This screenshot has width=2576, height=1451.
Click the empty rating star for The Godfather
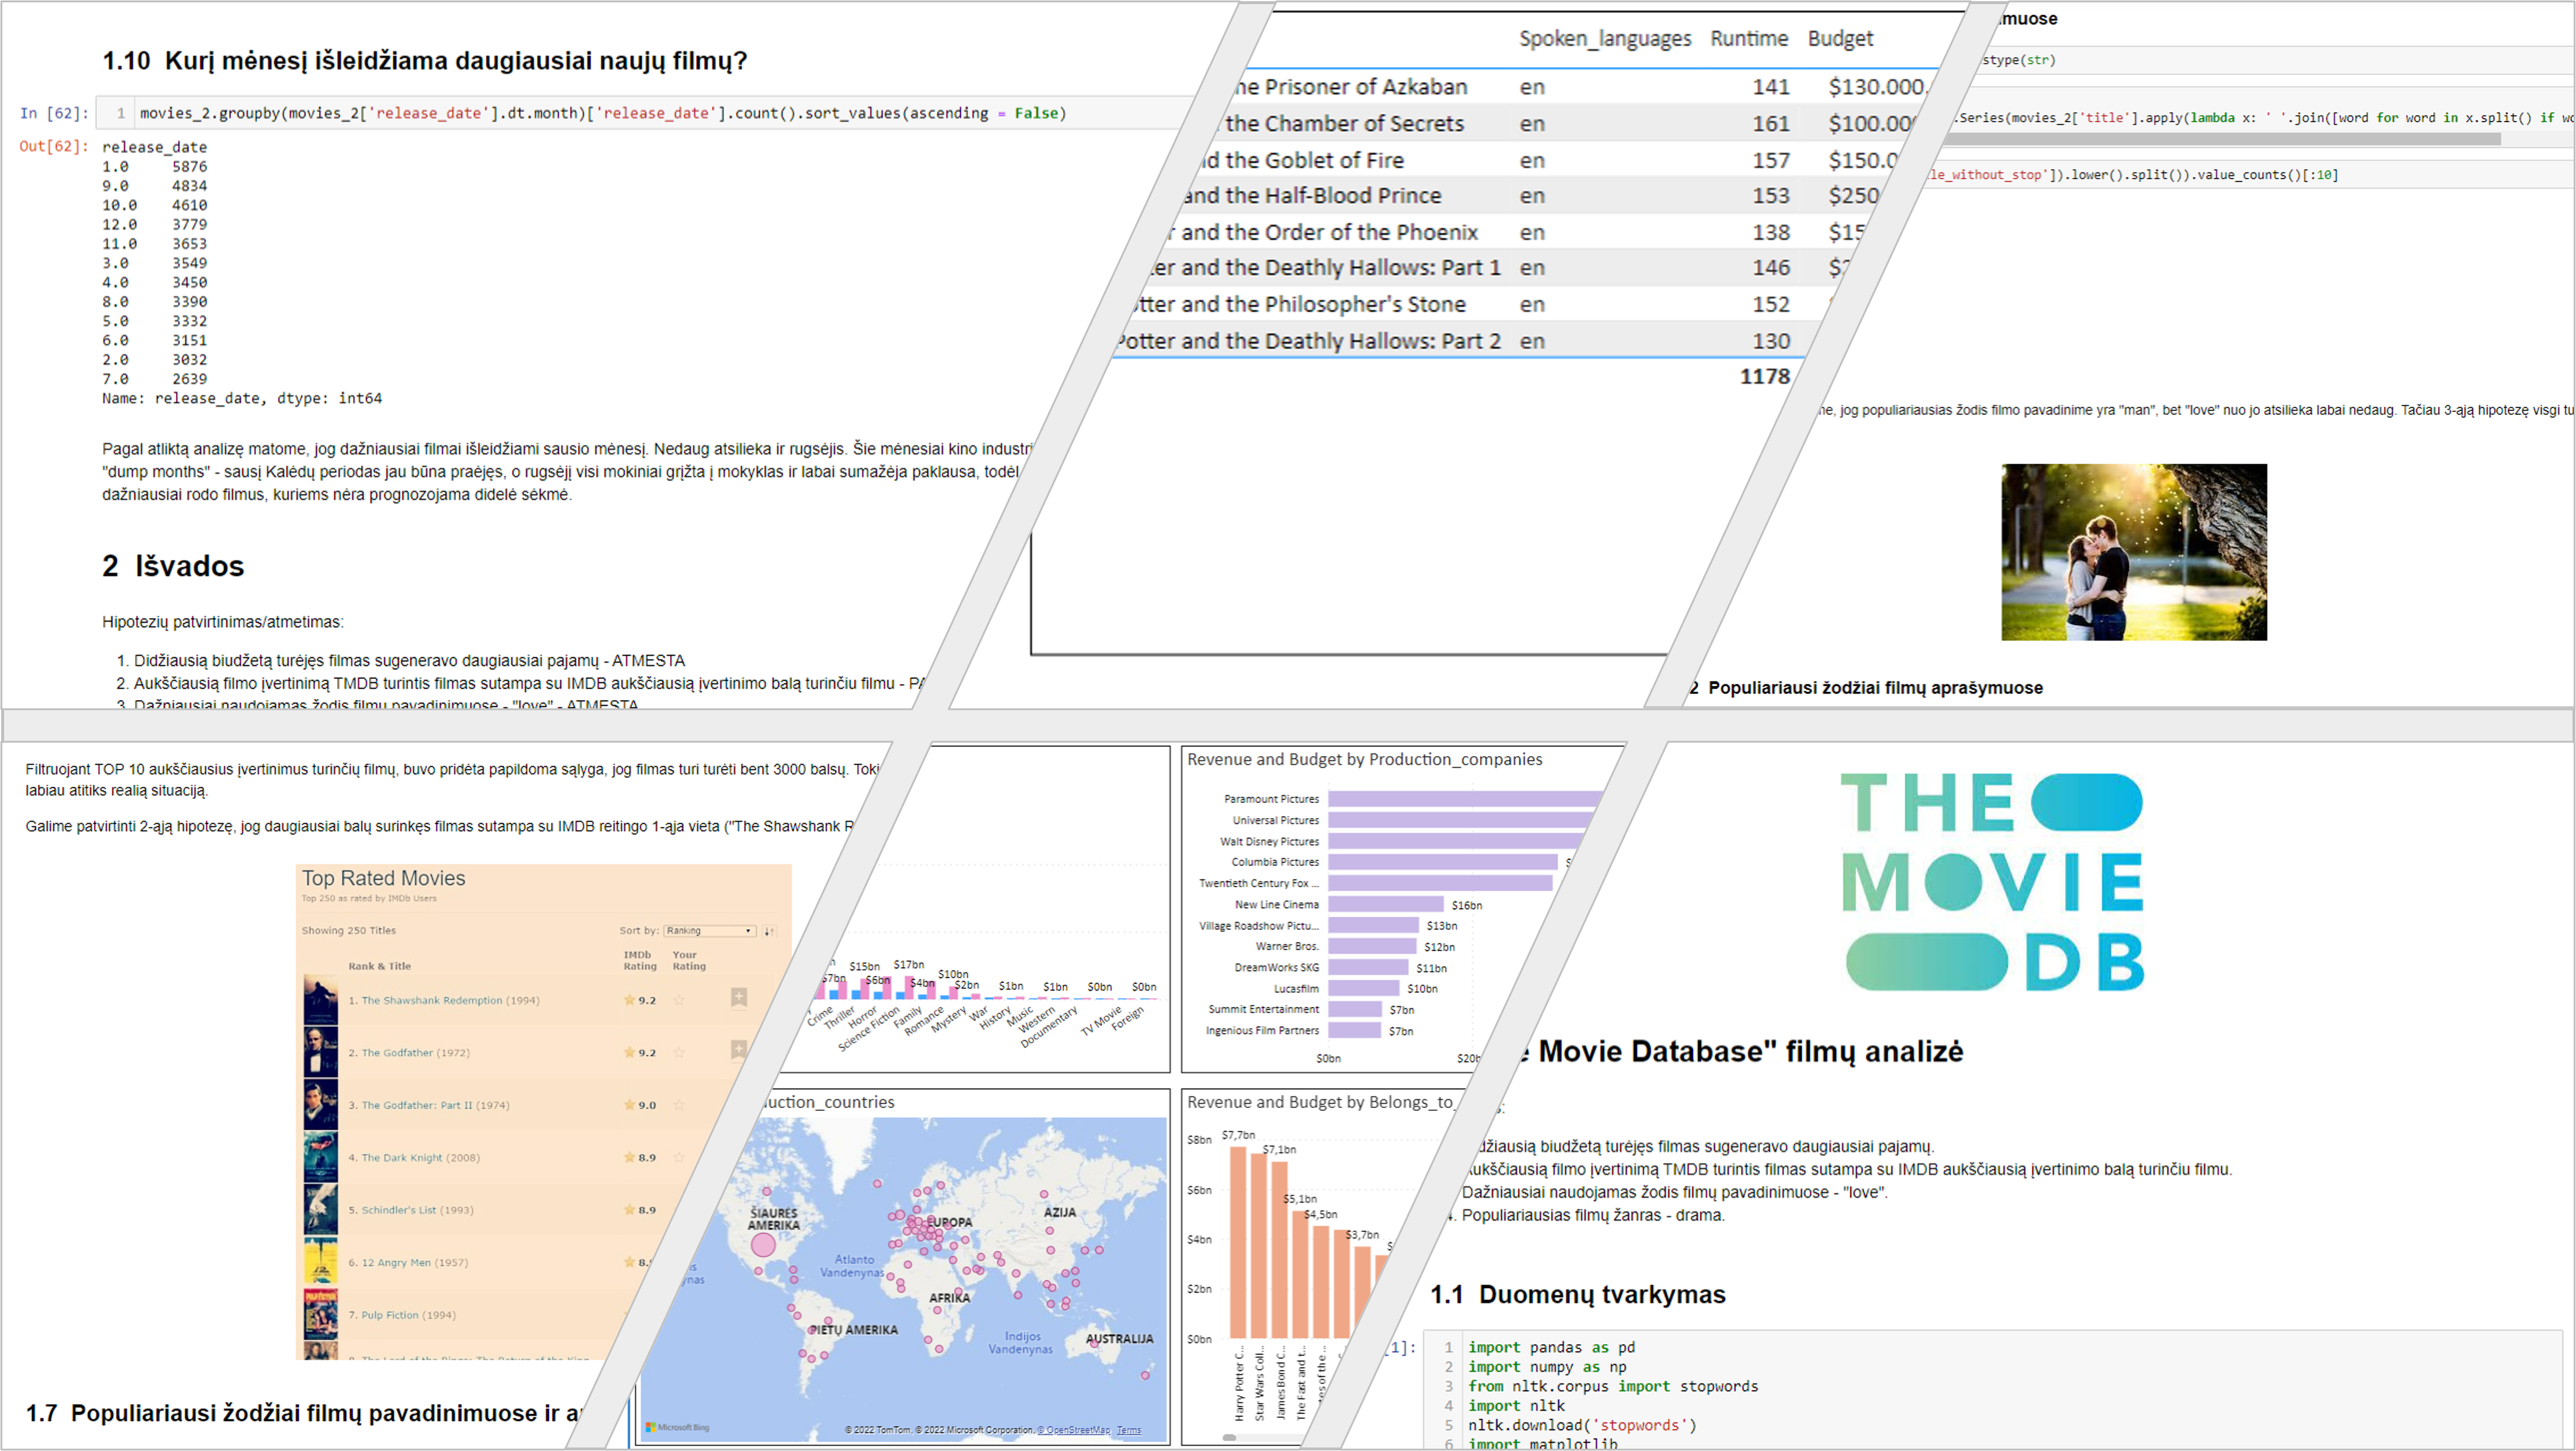pyautogui.click(x=679, y=1053)
